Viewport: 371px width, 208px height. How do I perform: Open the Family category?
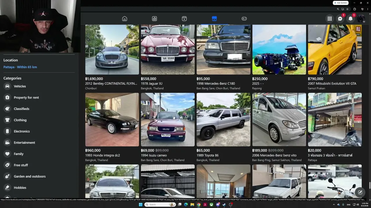click(x=39, y=154)
